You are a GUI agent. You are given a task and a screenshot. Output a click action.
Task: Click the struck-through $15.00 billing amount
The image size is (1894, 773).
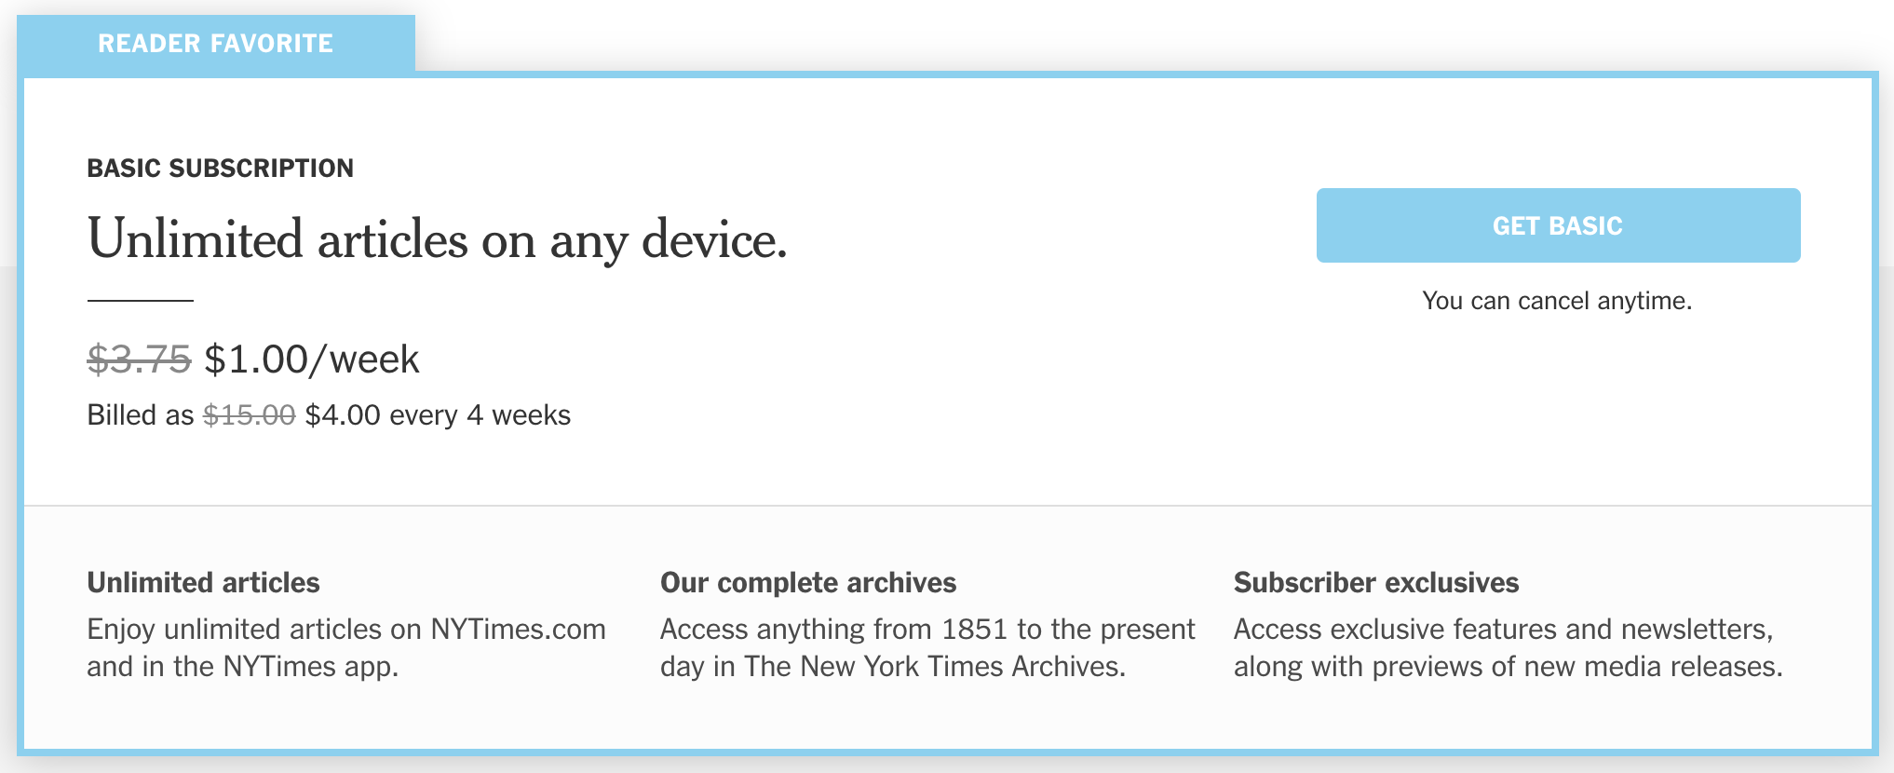(249, 415)
